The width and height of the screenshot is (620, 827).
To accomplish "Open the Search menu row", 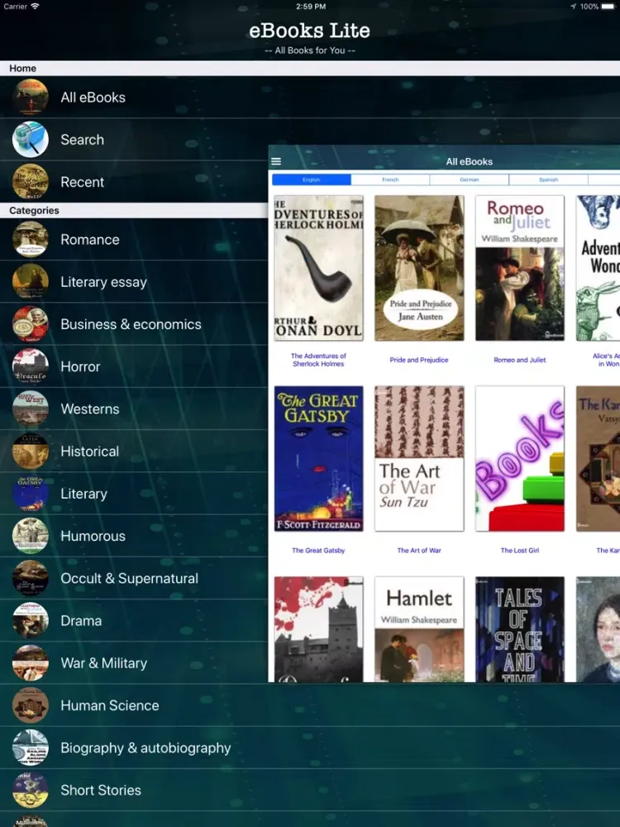I will [x=134, y=140].
